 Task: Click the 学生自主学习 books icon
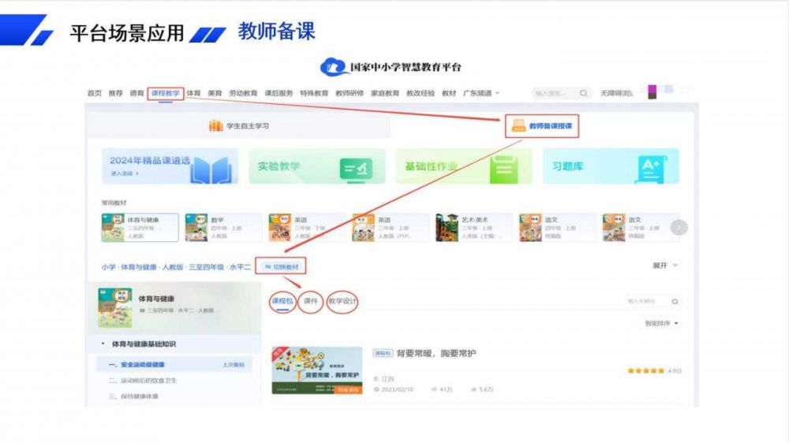[215, 126]
